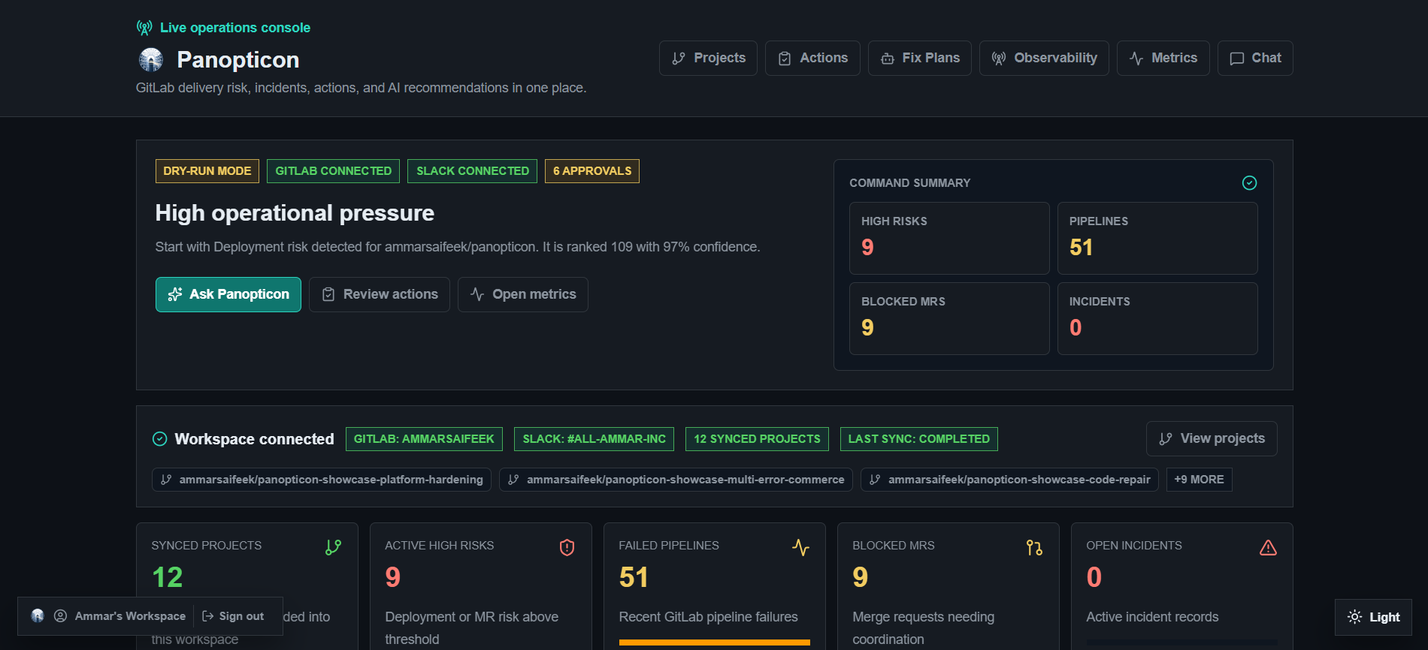
Task: Click the 6 APPROVALS badge
Action: (x=592, y=171)
